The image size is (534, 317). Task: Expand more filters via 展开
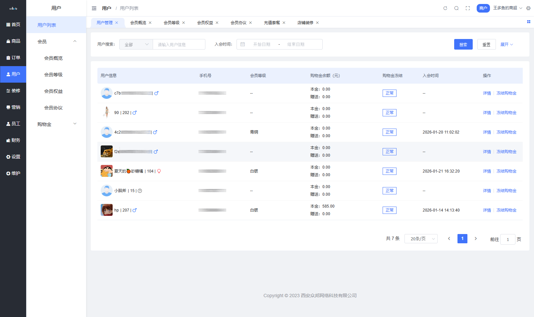(x=507, y=45)
